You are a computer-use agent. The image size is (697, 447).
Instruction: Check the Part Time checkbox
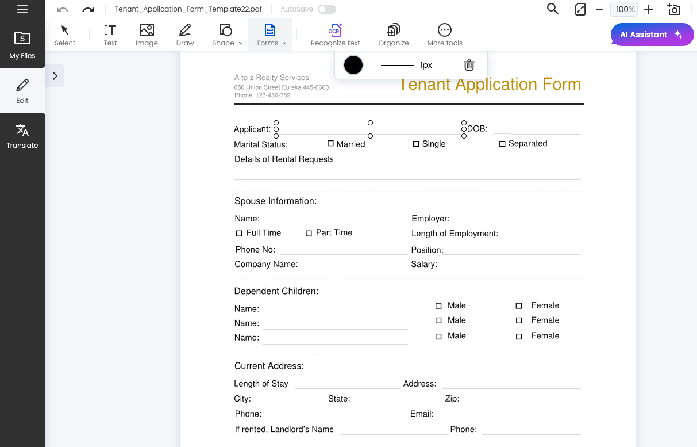(x=309, y=233)
